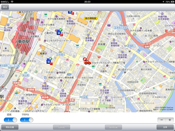Viewport: 175px width, 131px height.
Task: Tap the 日本橋3 intersection label
Action: pos(60,54)
